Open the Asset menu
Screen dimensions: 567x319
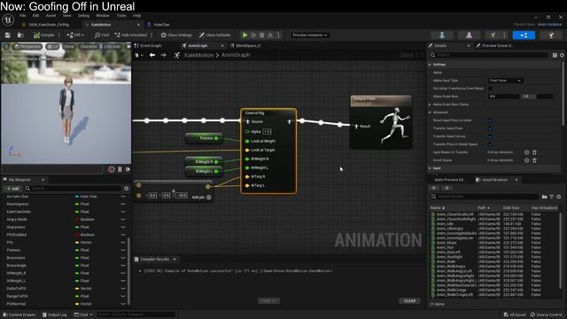click(50, 16)
